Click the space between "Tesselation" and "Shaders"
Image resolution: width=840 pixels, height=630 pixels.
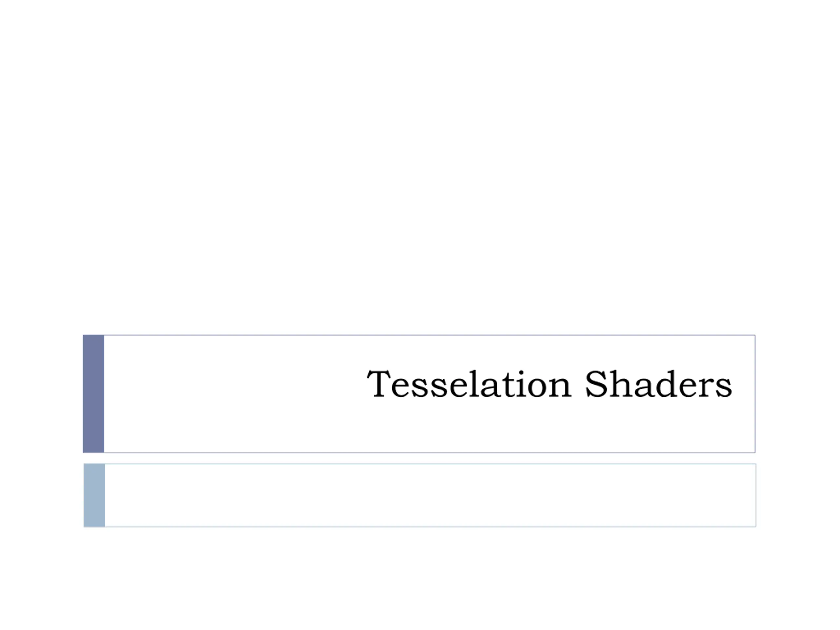click(578, 384)
